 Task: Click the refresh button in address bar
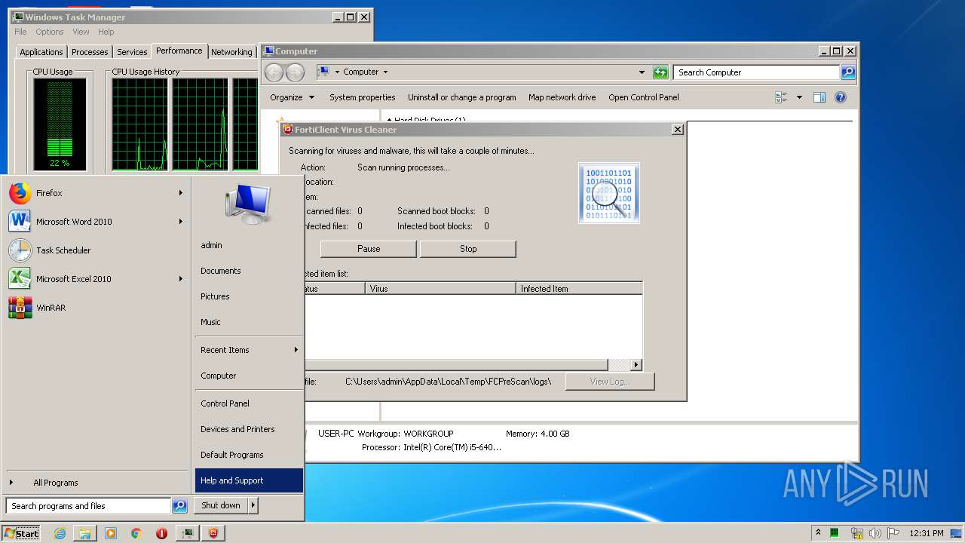point(660,72)
